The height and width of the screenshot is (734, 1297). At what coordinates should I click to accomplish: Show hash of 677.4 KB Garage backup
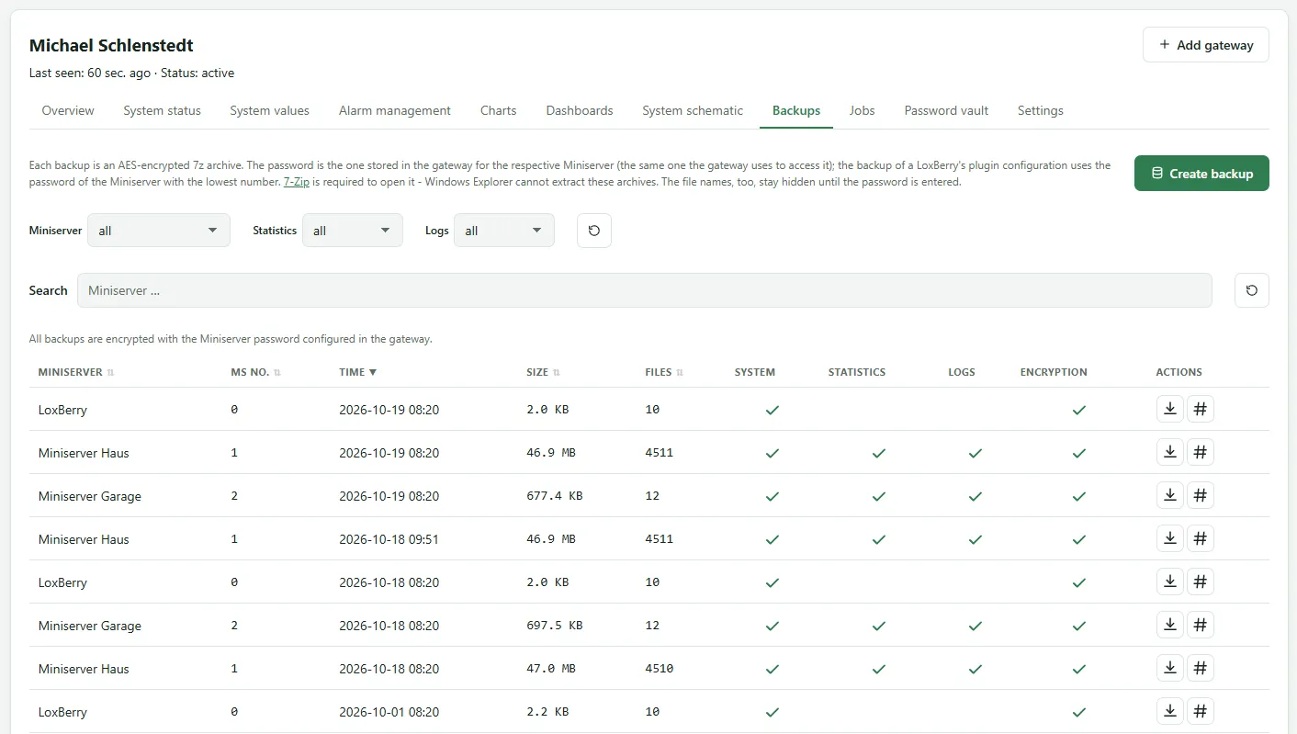point(1200,495)
